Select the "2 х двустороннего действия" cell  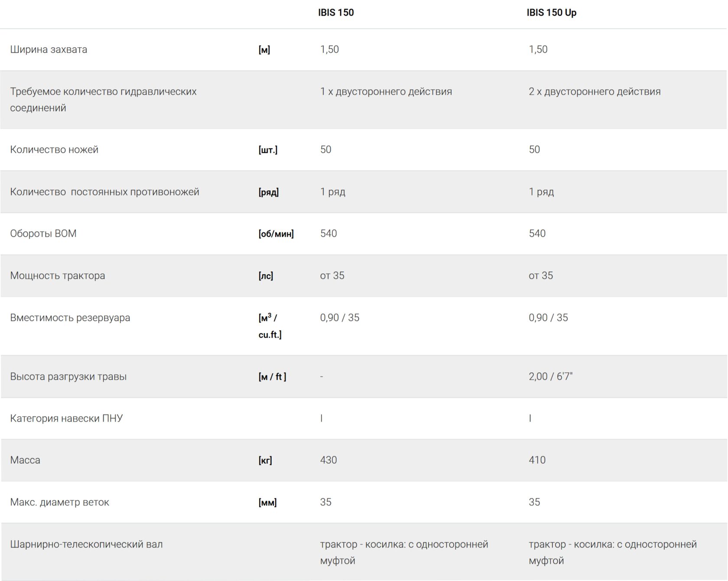point(594,91)
